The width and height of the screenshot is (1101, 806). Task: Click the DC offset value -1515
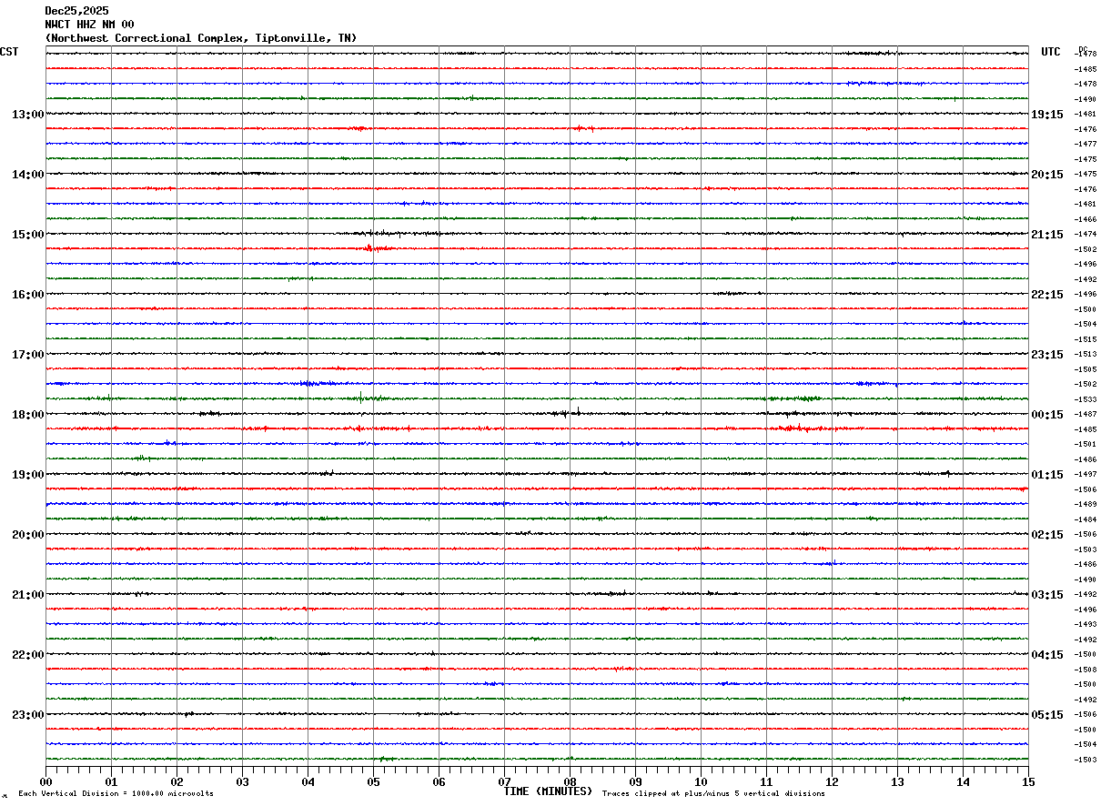(x=1086, y=339)
